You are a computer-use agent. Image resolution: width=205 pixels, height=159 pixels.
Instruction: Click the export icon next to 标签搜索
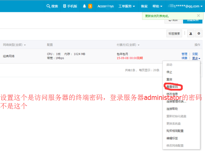(x=190, y=33)
